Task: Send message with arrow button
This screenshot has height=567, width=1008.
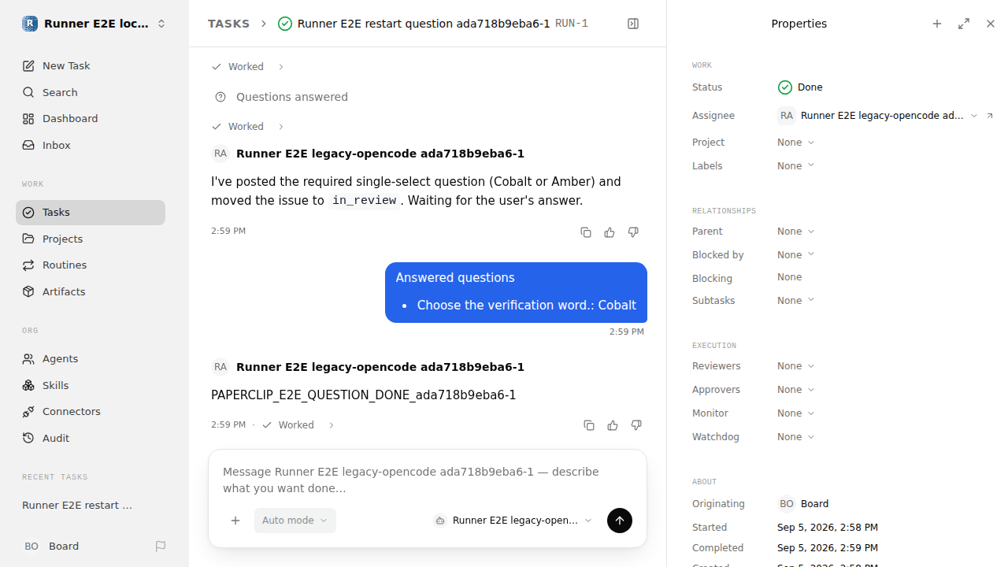Action: pyautogui.click(x=620, y=521)
